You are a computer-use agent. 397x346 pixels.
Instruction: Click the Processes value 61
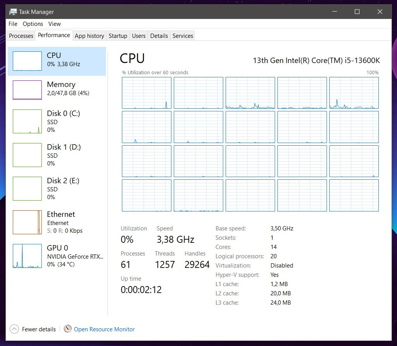(x=126, y=264)
